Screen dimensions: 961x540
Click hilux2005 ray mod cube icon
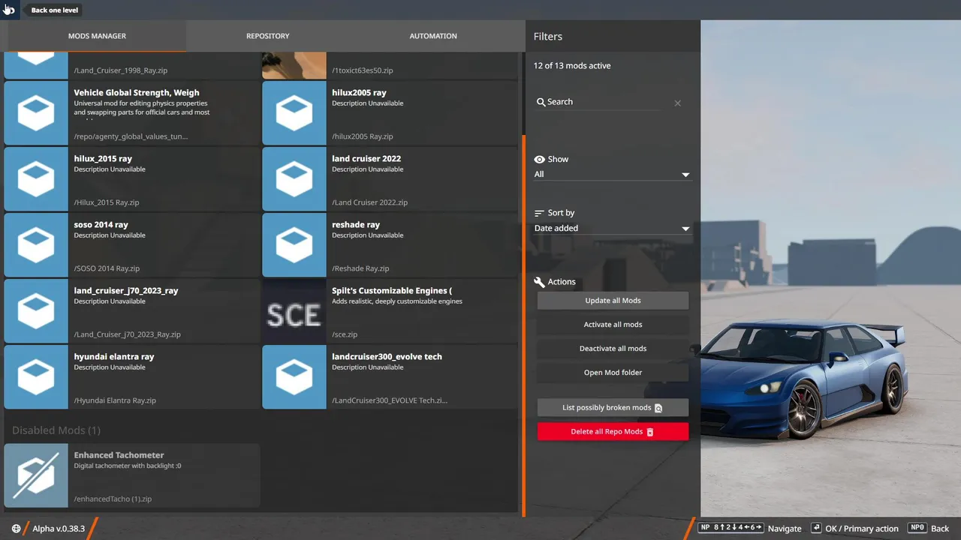pos(294,113)
